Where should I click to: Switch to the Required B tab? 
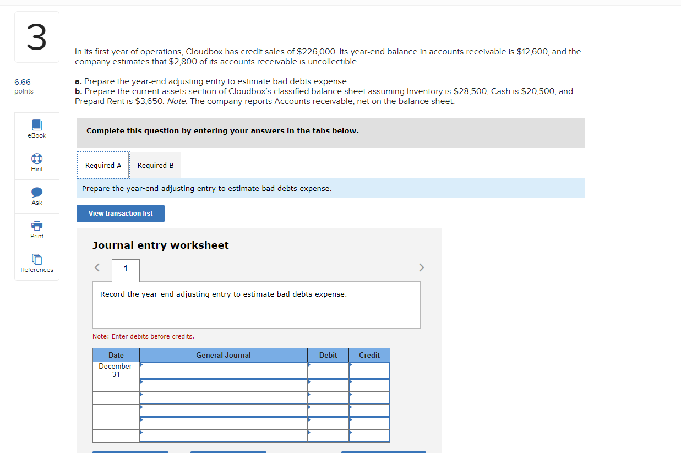point(155,165)
